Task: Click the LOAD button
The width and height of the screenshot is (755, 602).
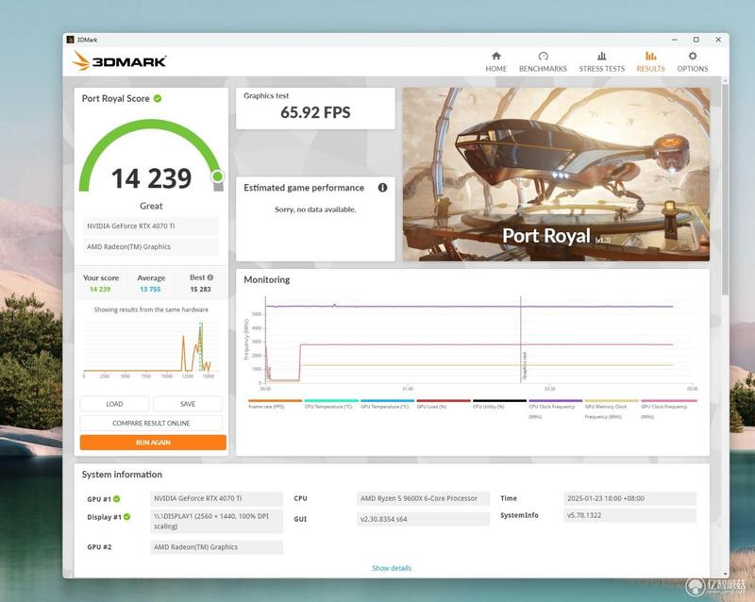Action: [114, 404]
